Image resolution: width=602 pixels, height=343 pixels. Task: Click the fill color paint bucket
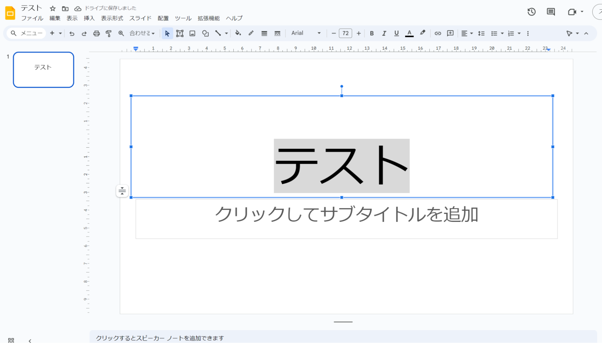point(238,33)
